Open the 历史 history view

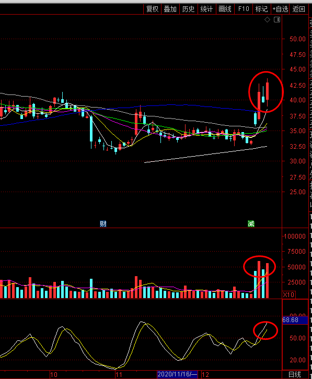pyautogui.click(x=188, y=9)
